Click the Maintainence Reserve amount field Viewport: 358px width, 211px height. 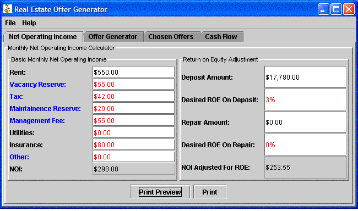pos(134,108)
